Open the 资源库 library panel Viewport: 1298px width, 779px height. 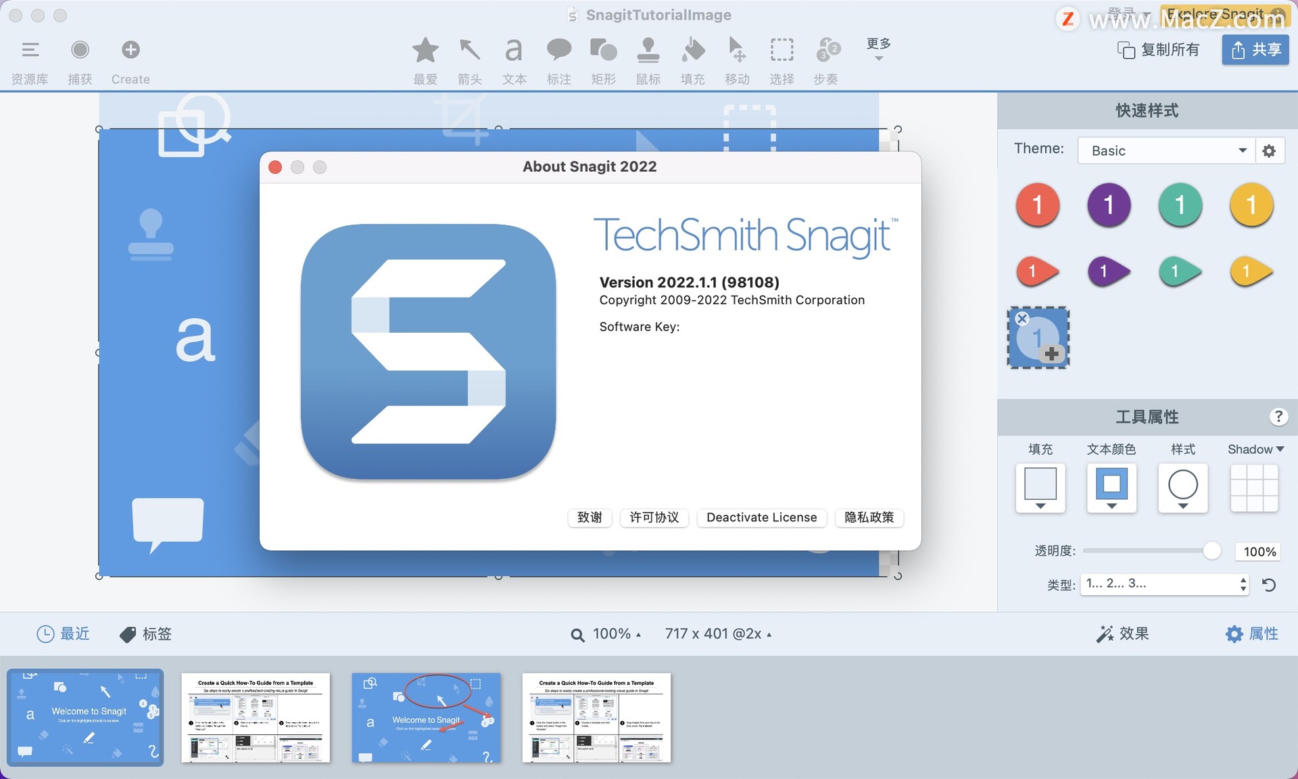(30, 61)
